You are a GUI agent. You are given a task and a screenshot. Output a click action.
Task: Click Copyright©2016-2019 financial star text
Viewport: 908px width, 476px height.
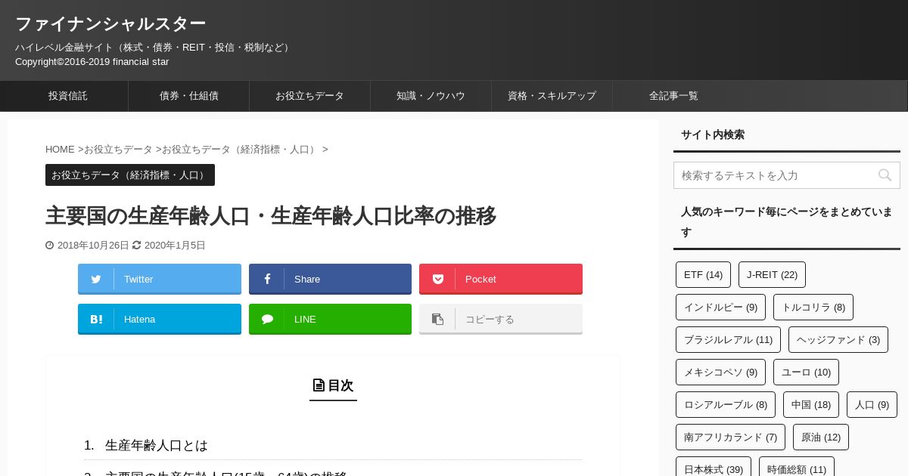92,62
